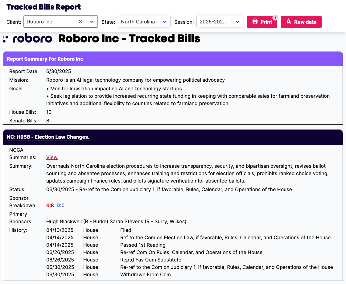346x284 pixels.
Task: Click the House Bills count 10
Action: 49,112
